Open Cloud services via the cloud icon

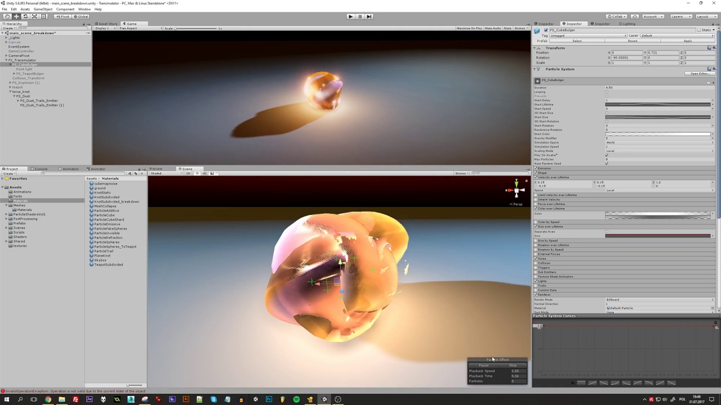635,16
